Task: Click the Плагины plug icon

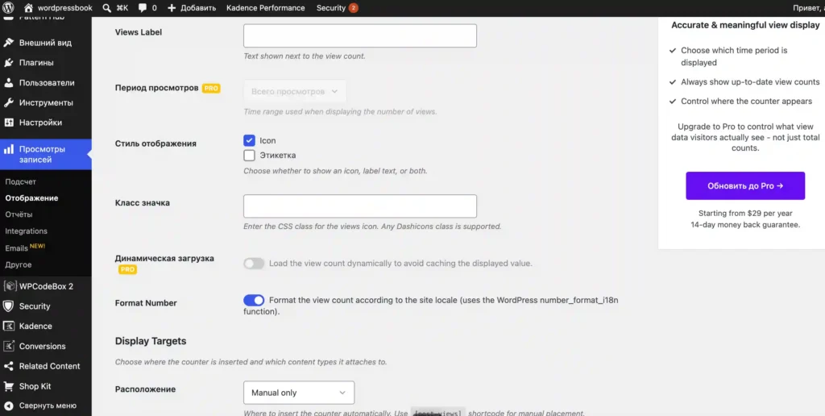Action: pyautogui.click(x=9, y=63)
